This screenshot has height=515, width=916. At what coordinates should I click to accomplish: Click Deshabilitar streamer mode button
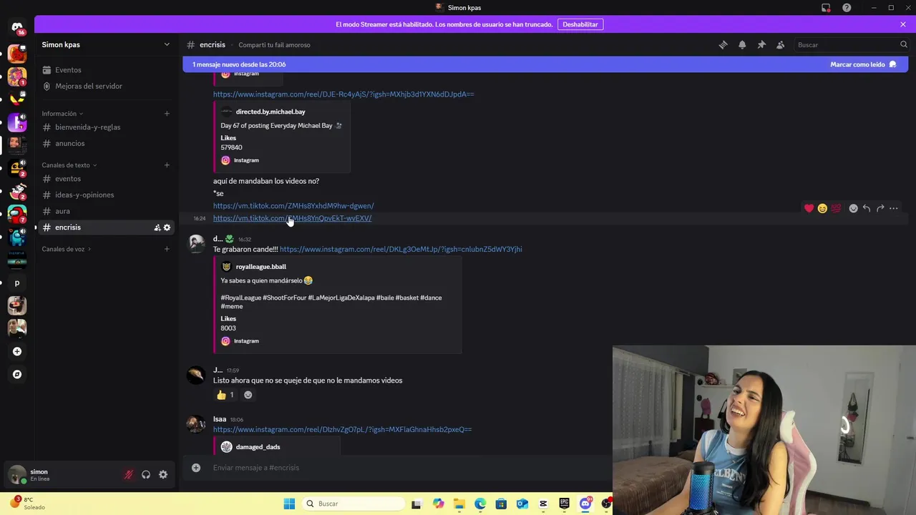point(580,24)
